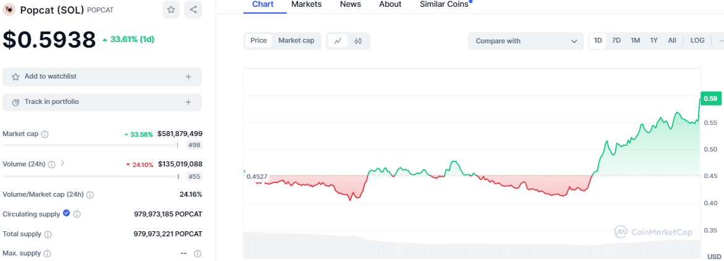Click the $135,019,088 volume value

(180, 164)
